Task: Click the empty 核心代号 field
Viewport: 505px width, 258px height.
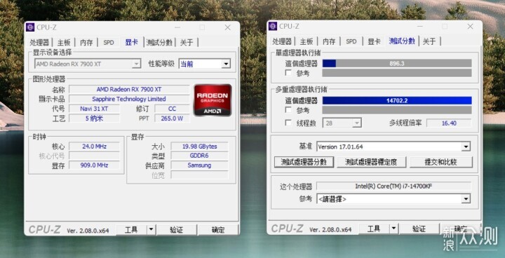Action: tap(95, 156)
